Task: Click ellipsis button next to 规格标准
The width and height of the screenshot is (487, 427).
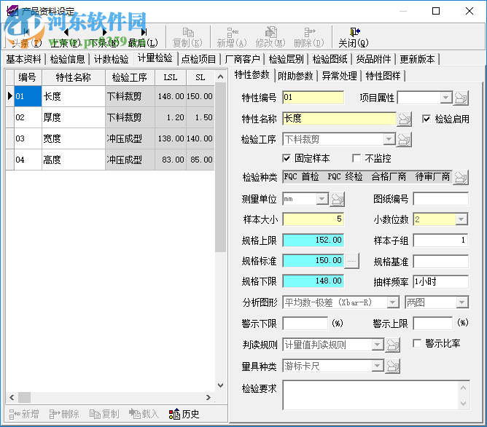Action: 352,261
